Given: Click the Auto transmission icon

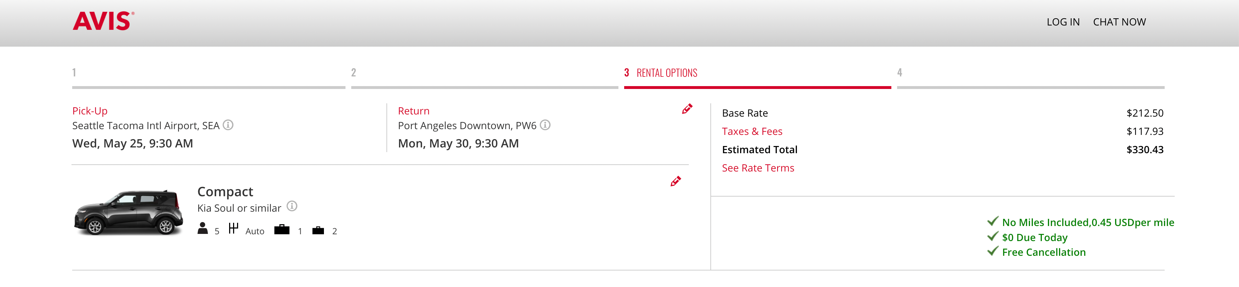Looking at the screenshot, I should coord(233,229).
